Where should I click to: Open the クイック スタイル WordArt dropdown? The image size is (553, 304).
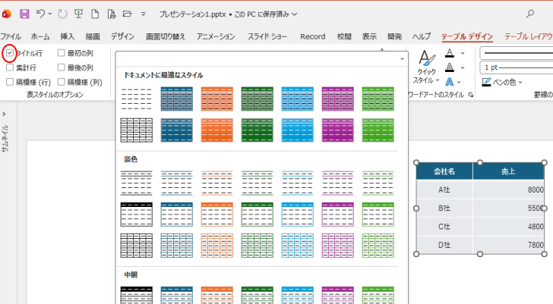point(426,67)
